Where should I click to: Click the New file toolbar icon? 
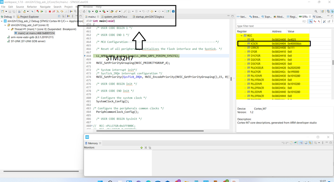point(3,11)
